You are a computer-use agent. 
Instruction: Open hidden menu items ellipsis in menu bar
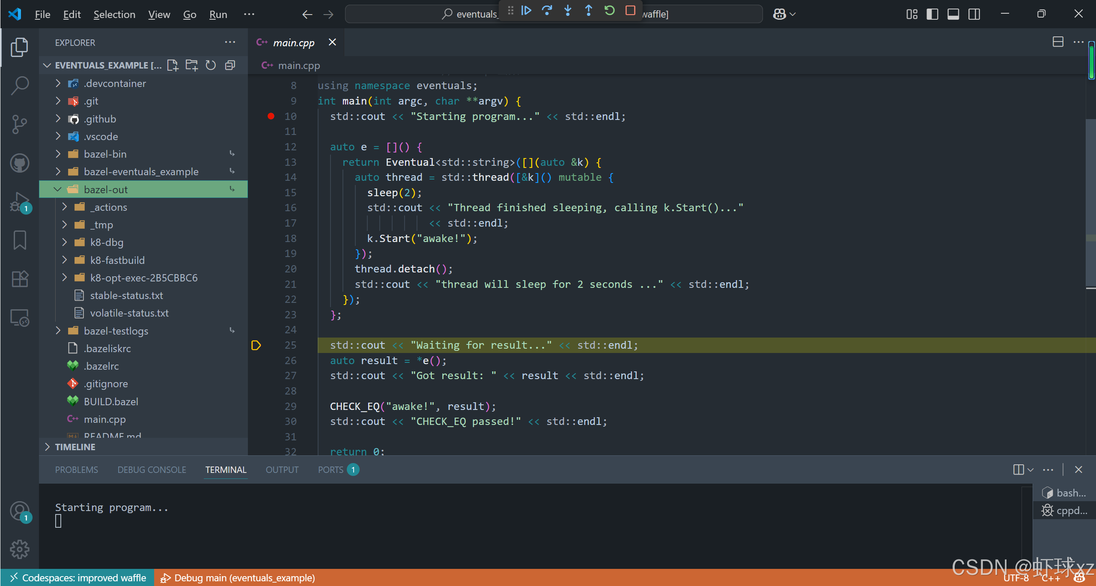(249, 14)
